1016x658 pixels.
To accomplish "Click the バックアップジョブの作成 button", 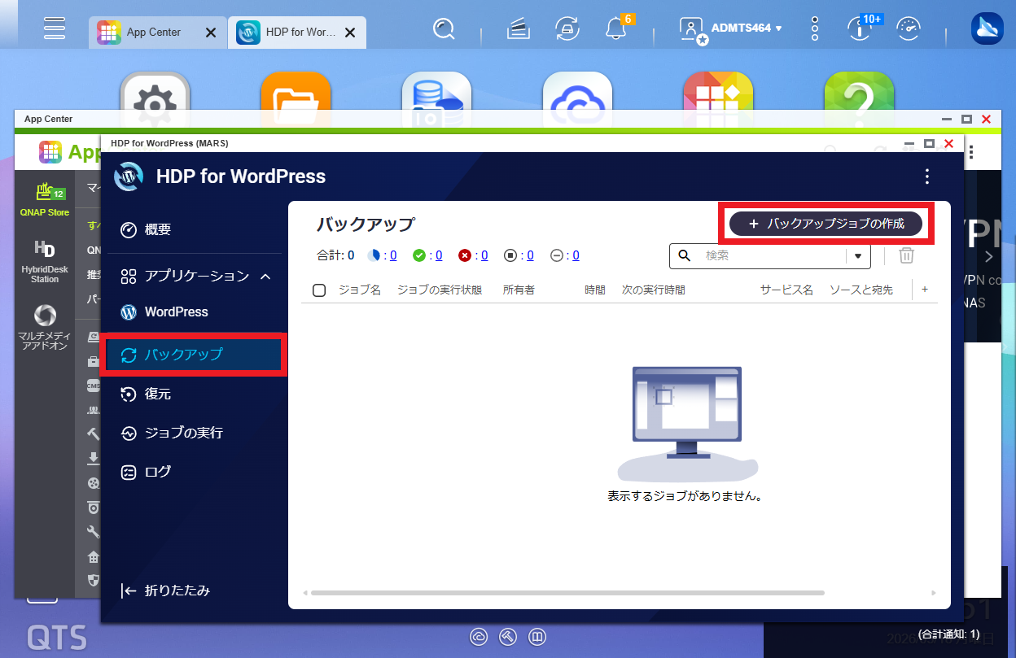I will click(825, 224).
